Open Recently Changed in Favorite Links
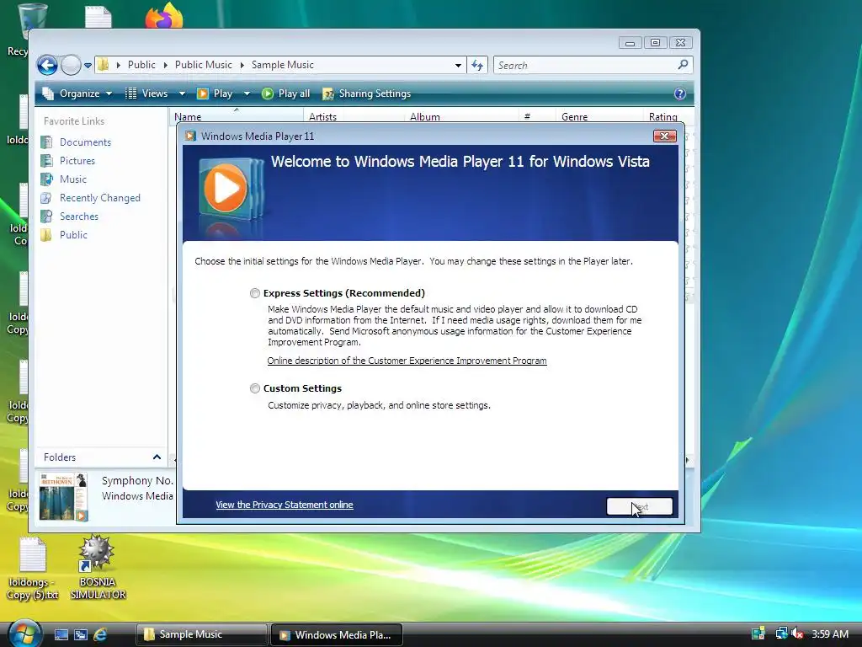This screenshot has width=862, height=647. tap(100, 198)
